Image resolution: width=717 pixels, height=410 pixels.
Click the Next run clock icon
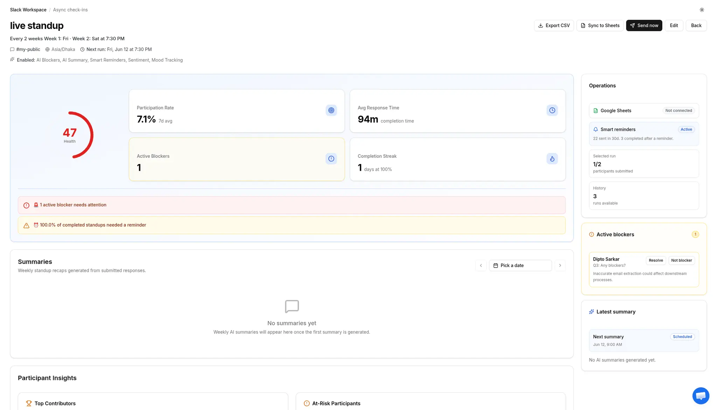(82, 49)
